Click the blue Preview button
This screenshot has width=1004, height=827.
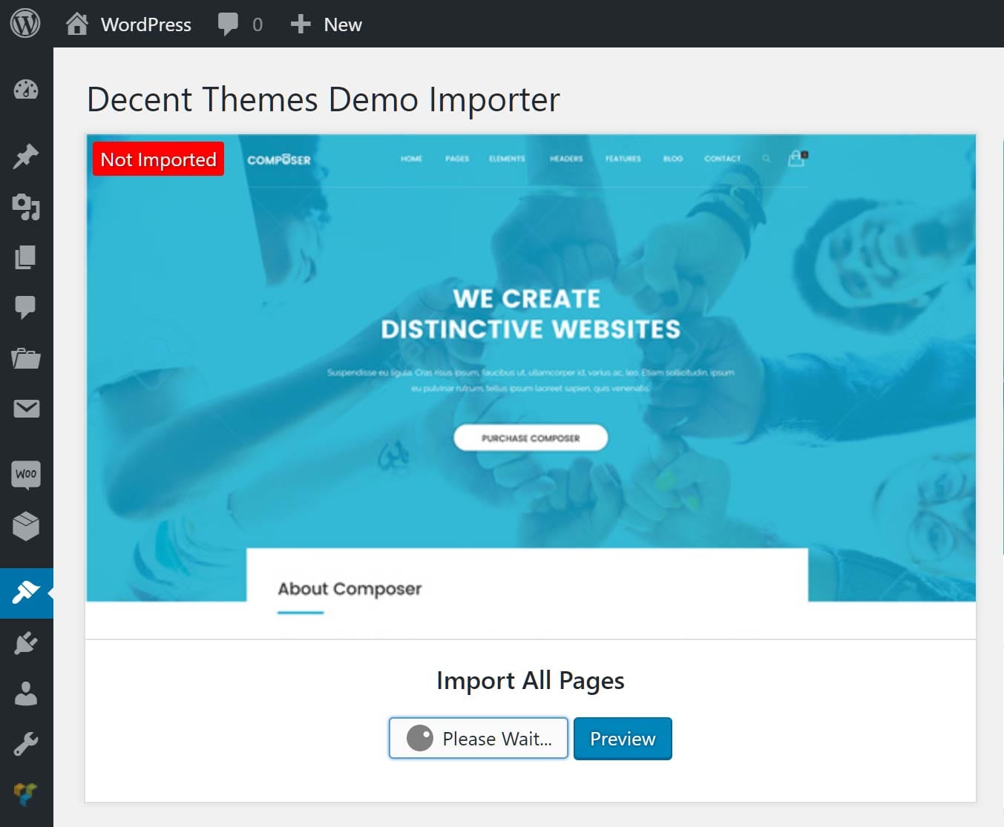623,739
